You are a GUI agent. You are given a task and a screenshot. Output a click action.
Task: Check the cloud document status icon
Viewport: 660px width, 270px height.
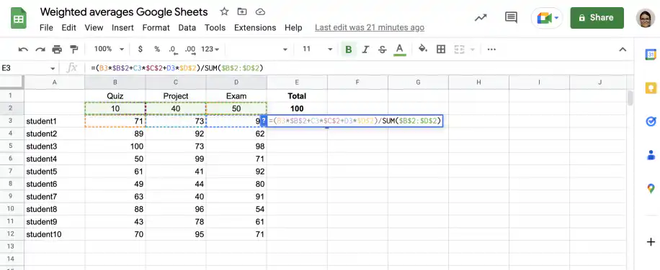pyautogui.click(x=261, y=11)
